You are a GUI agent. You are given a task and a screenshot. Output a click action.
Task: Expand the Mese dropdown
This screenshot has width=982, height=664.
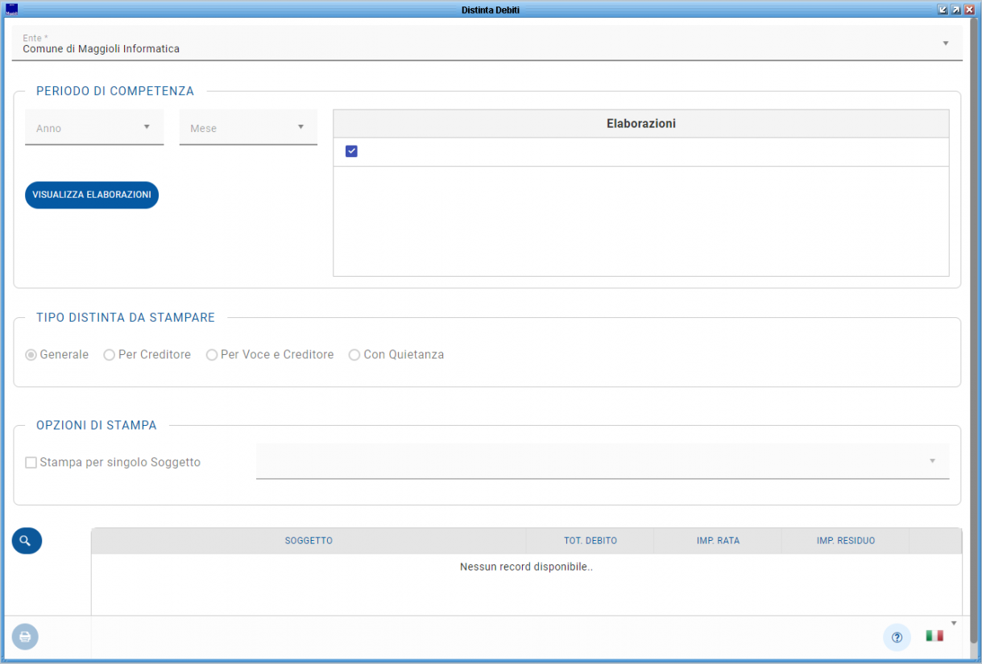pos(248,128)
